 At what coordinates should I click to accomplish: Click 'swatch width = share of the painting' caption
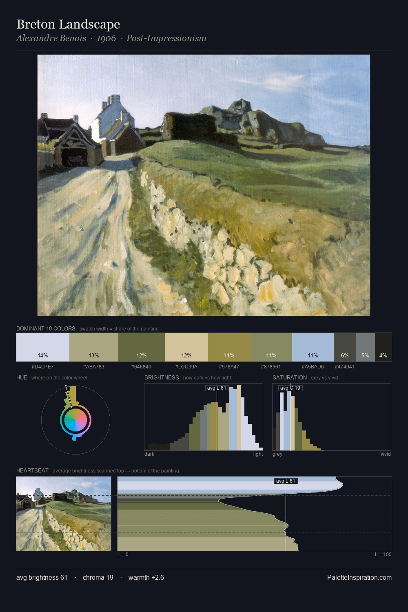point(119,329)
